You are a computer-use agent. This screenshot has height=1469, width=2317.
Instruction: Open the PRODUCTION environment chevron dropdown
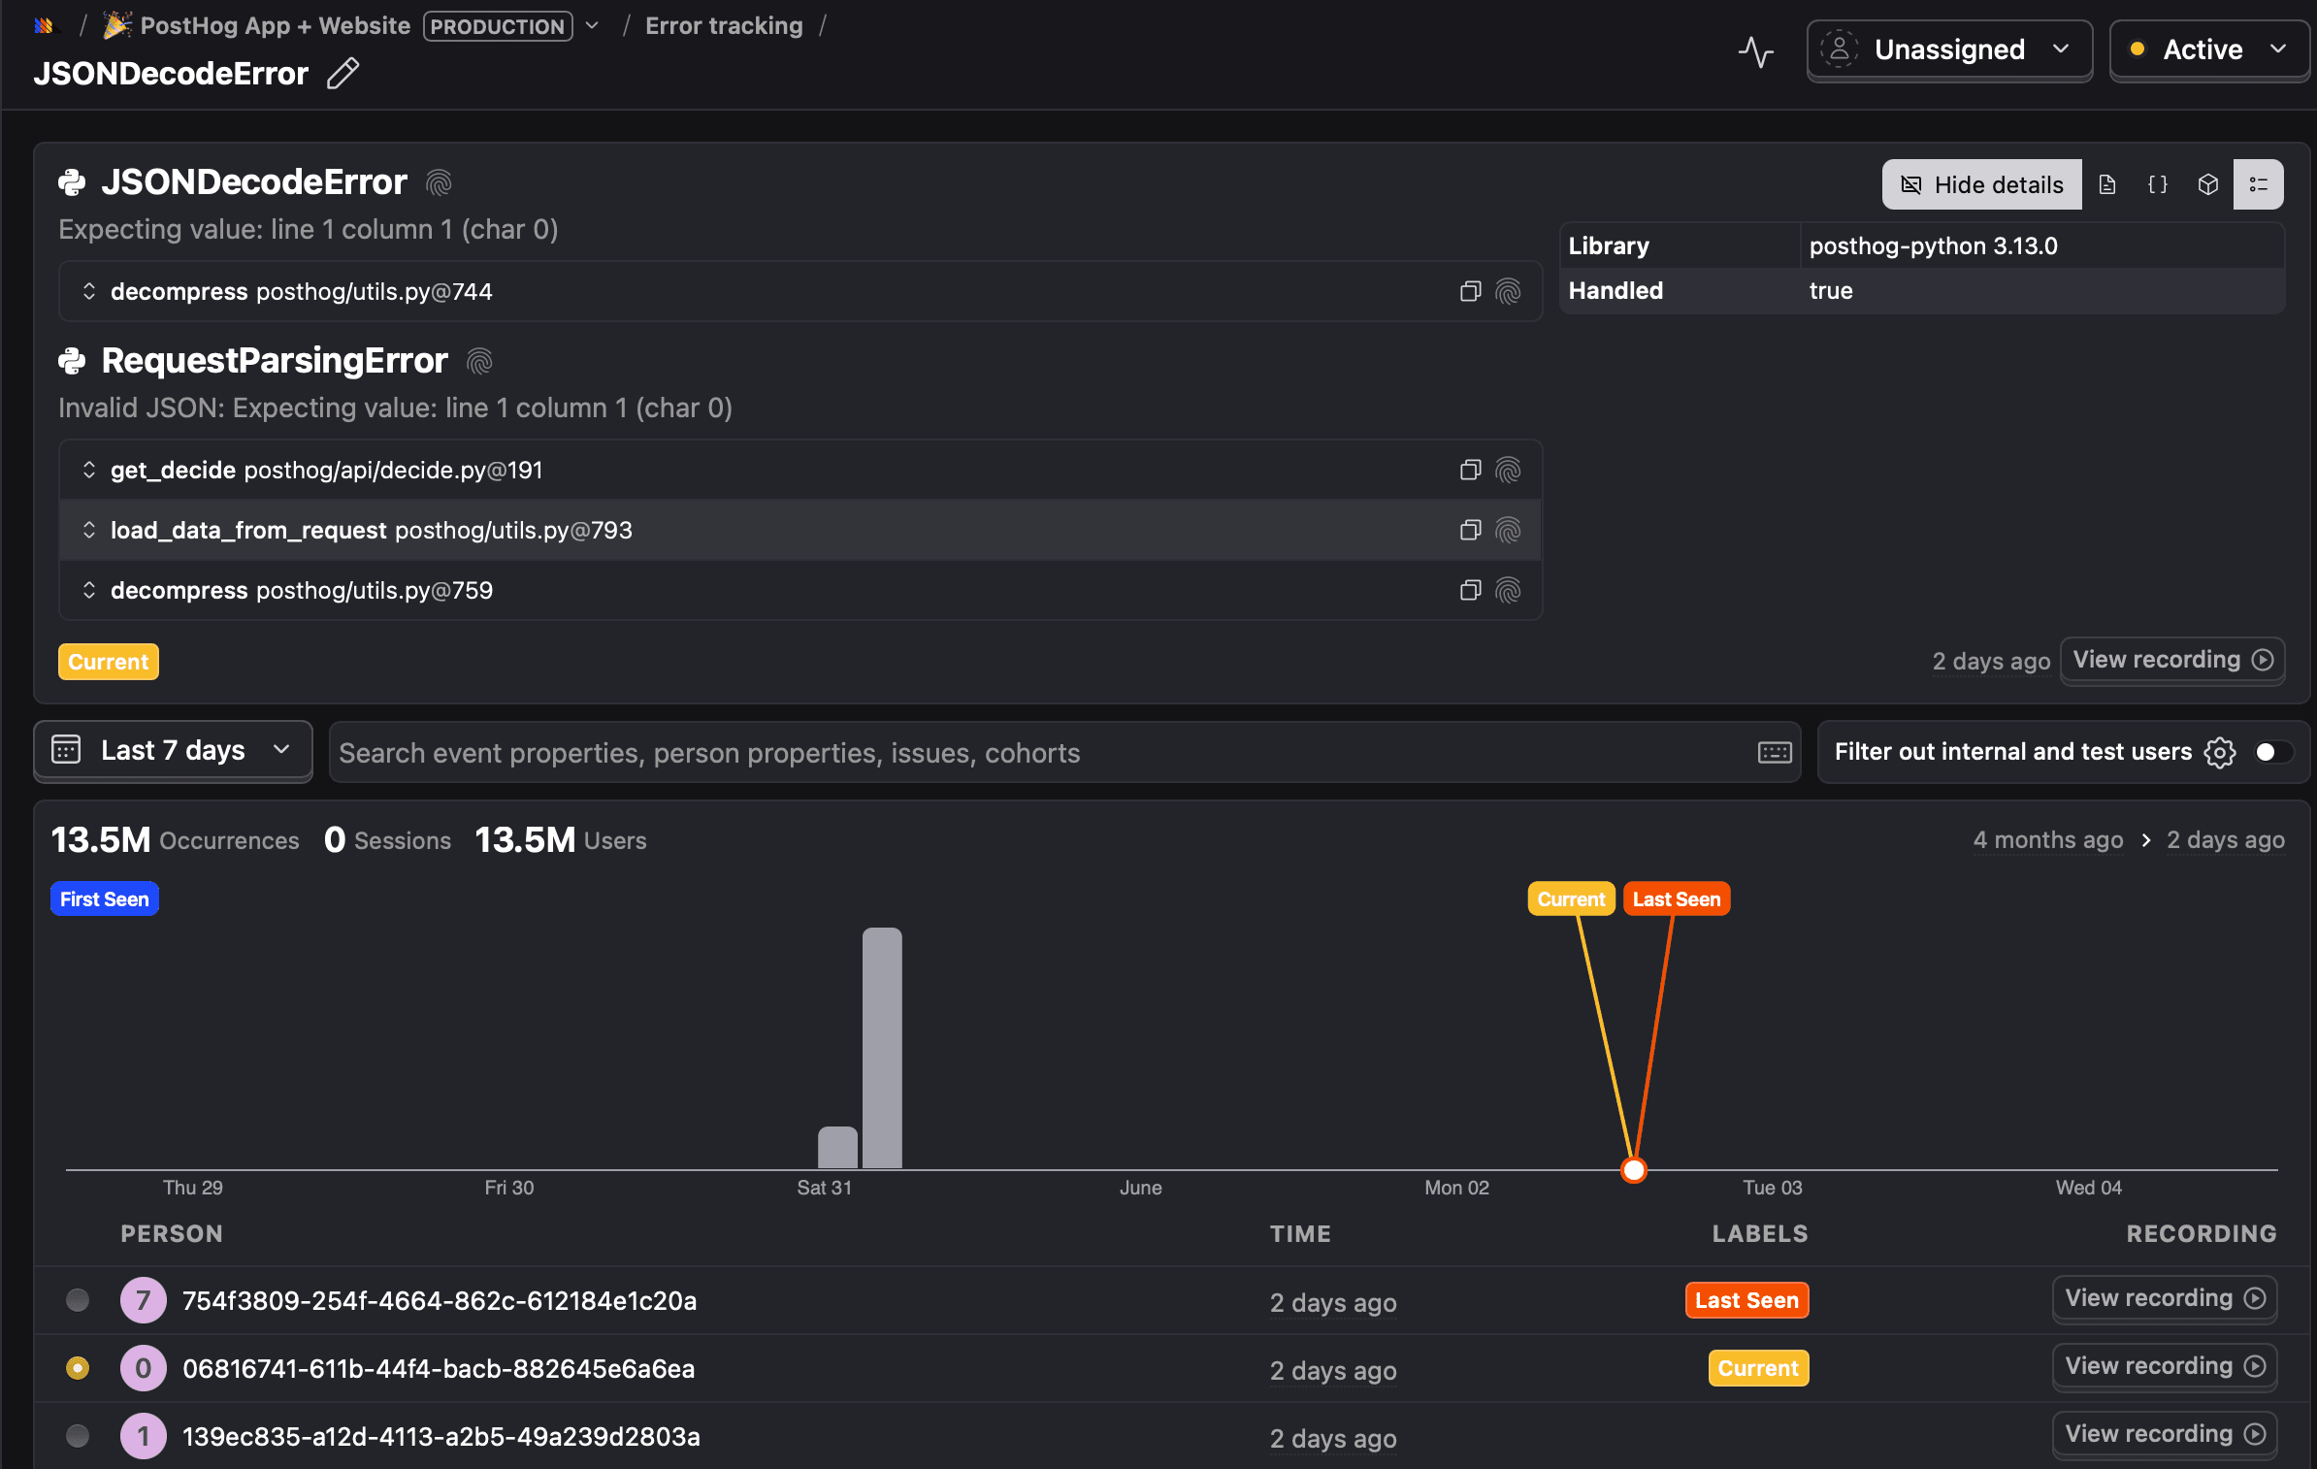pyautogui.click(x=593, y=26)
